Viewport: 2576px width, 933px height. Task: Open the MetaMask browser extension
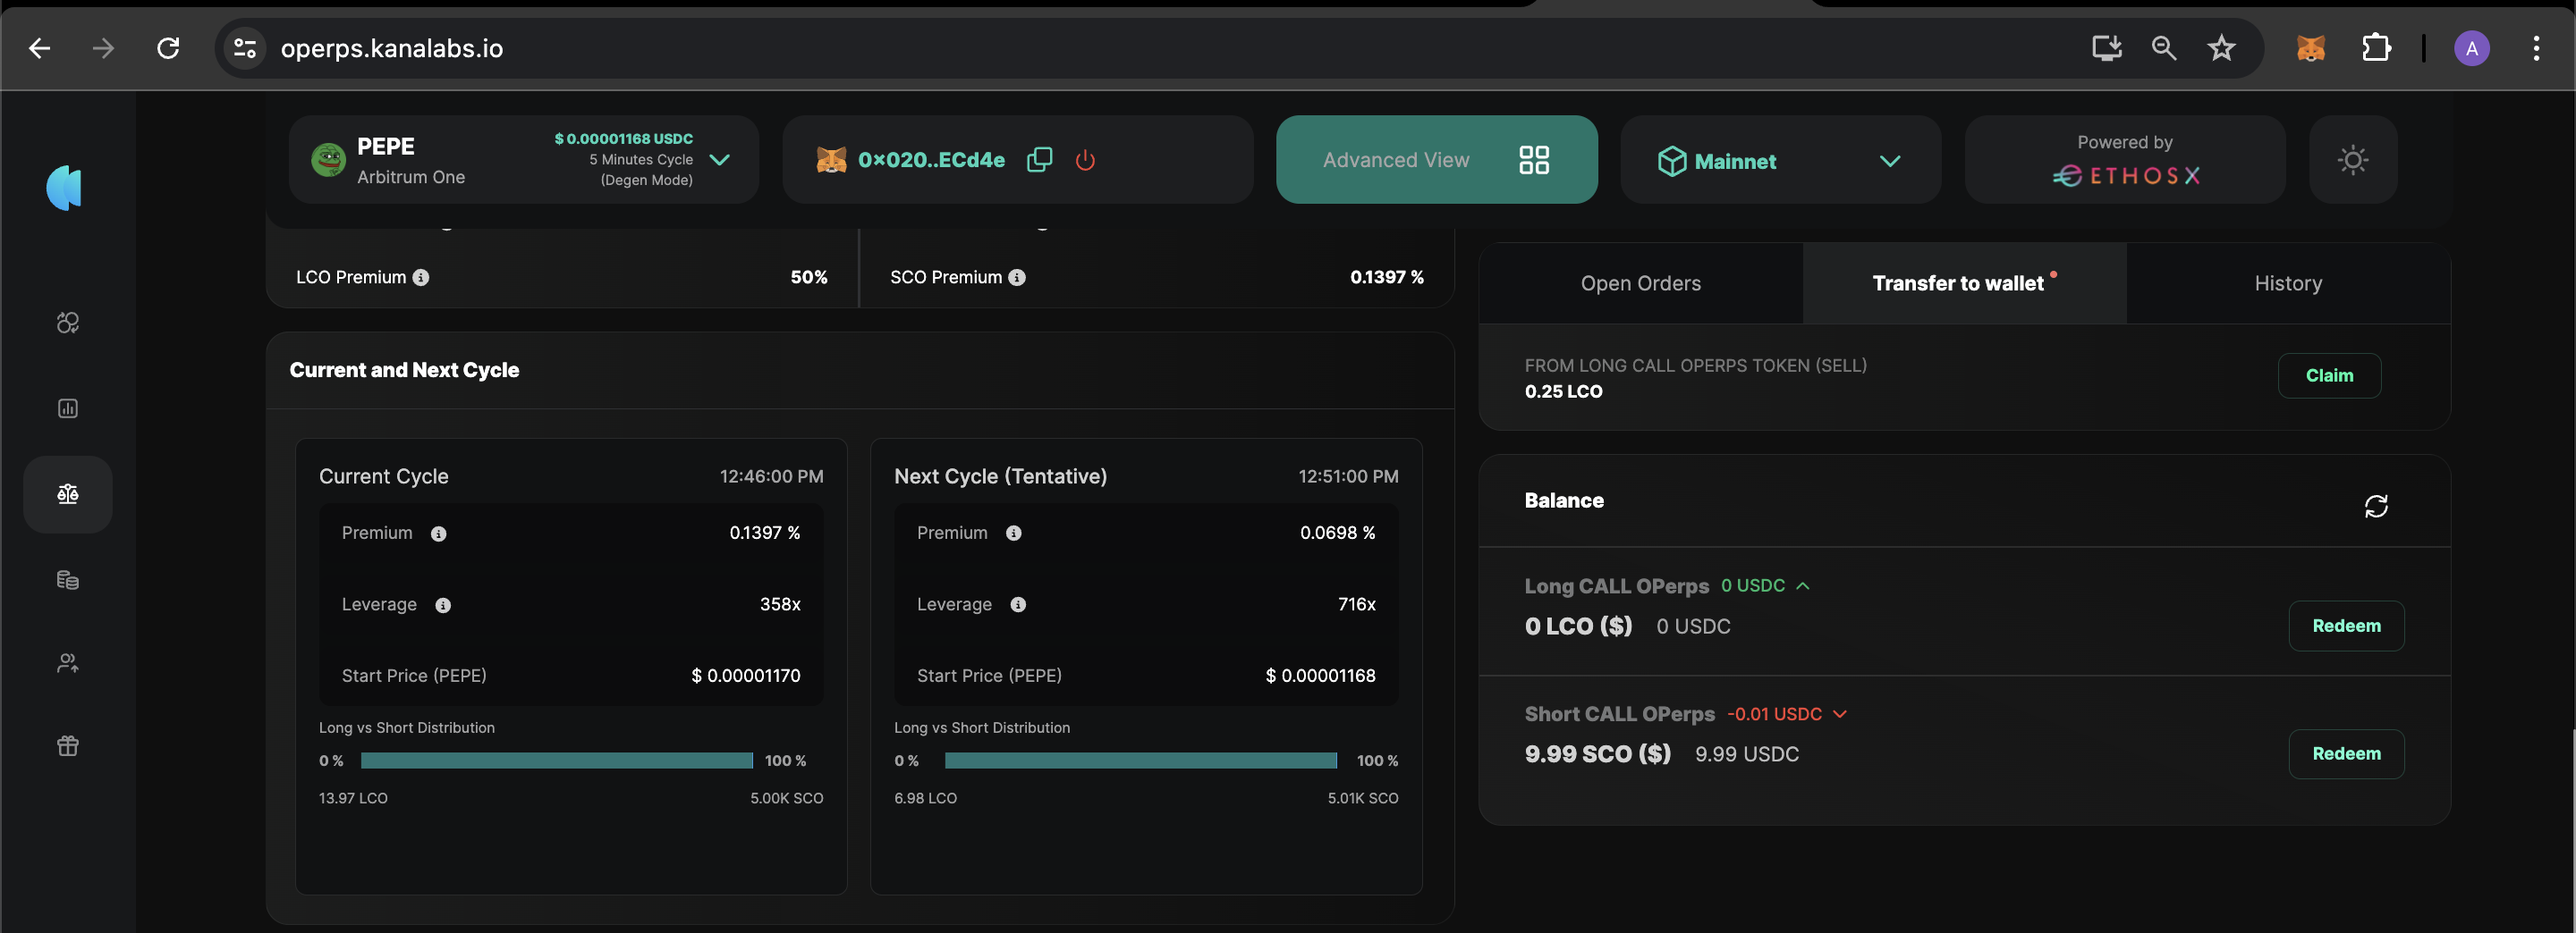tap(2310, 48)
